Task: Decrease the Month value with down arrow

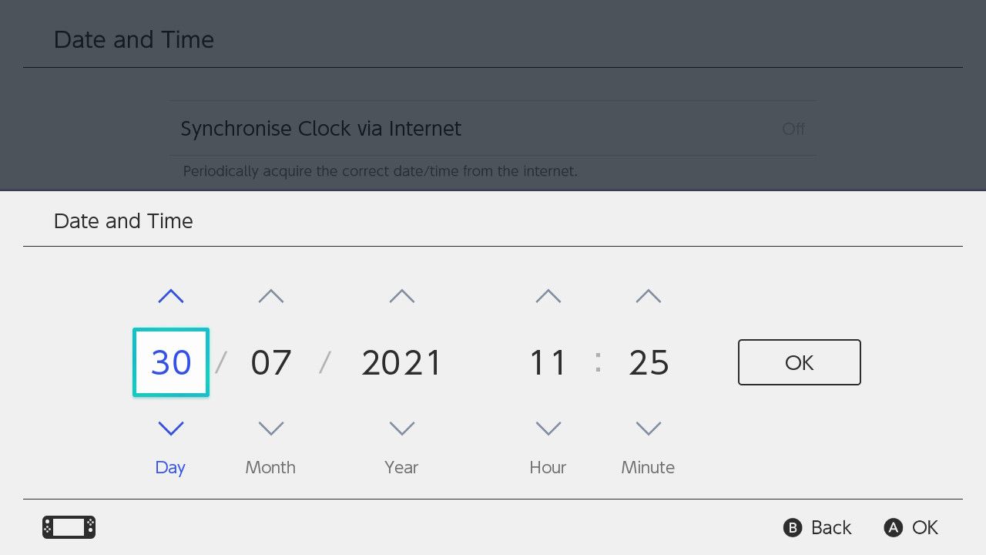Action: (x=270, y=429)
